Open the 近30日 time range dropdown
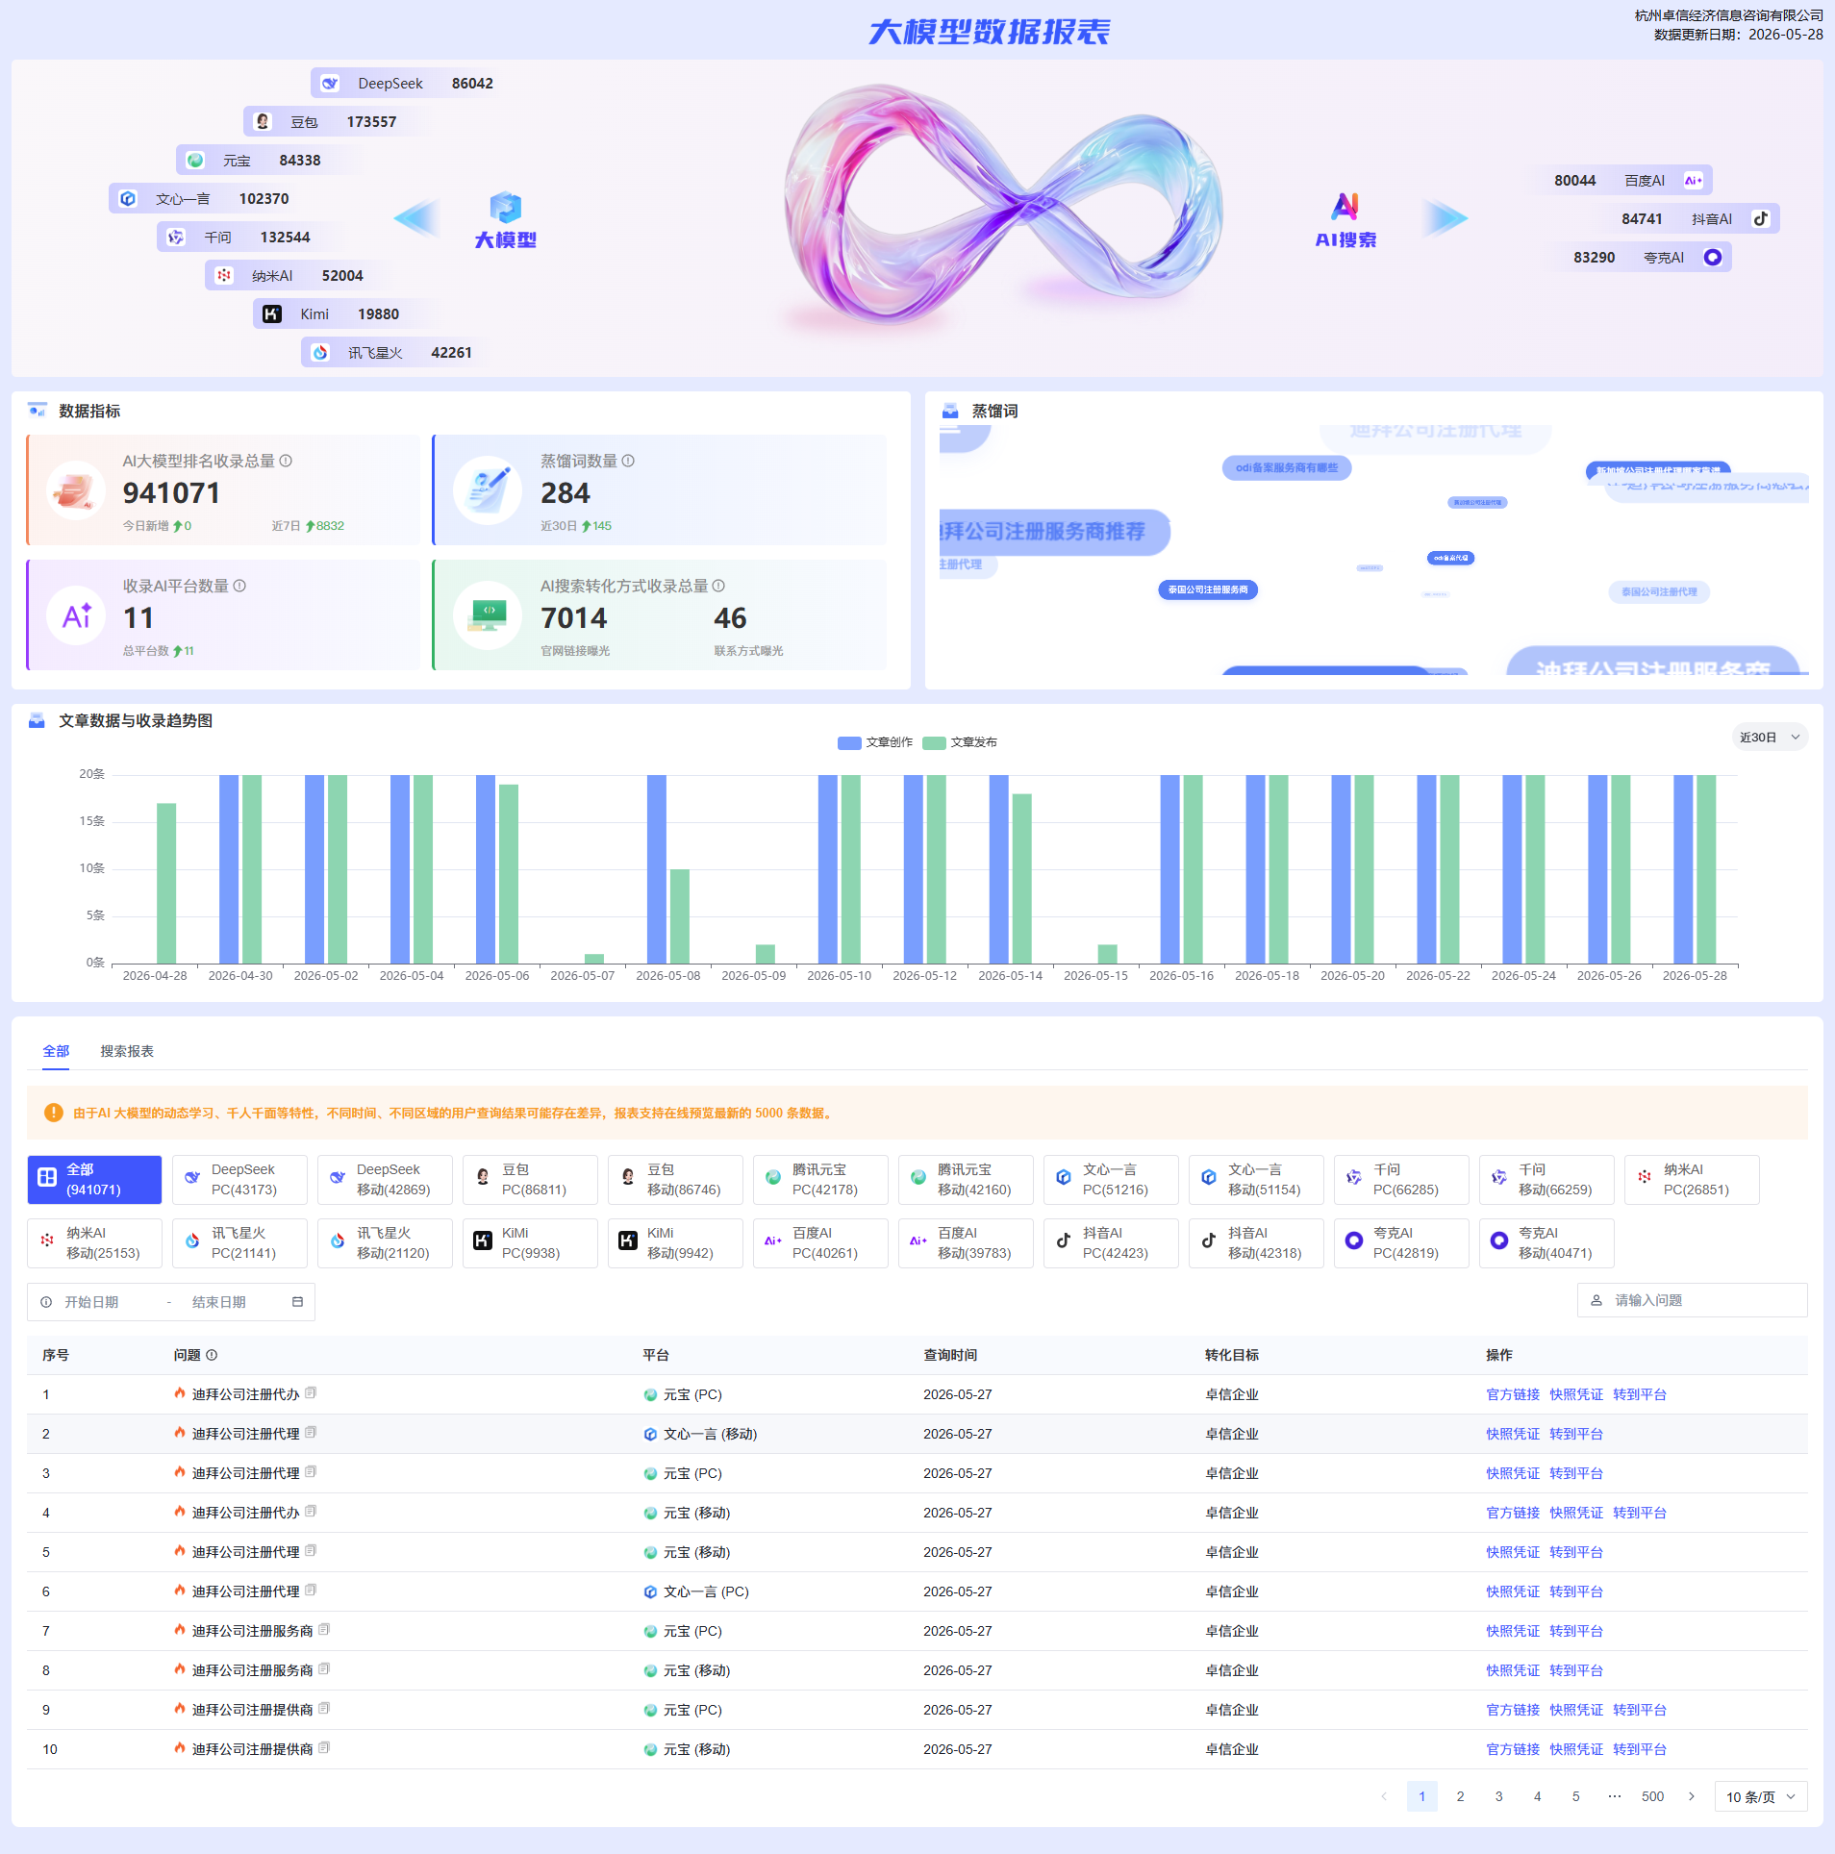This screenshot has height=1854, width=1835. tap(1770, 738)
